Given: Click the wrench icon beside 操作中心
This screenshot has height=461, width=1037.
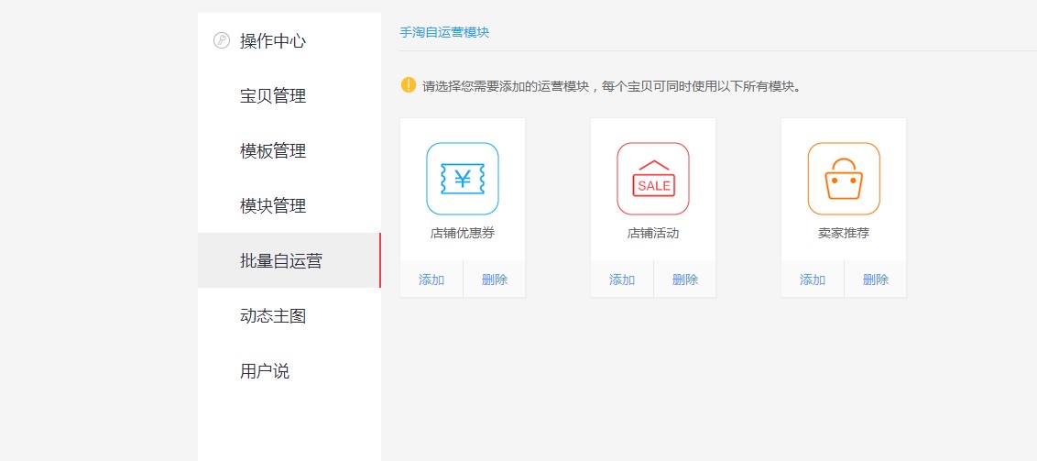Looking at the screenshot, I should point(221,40).
